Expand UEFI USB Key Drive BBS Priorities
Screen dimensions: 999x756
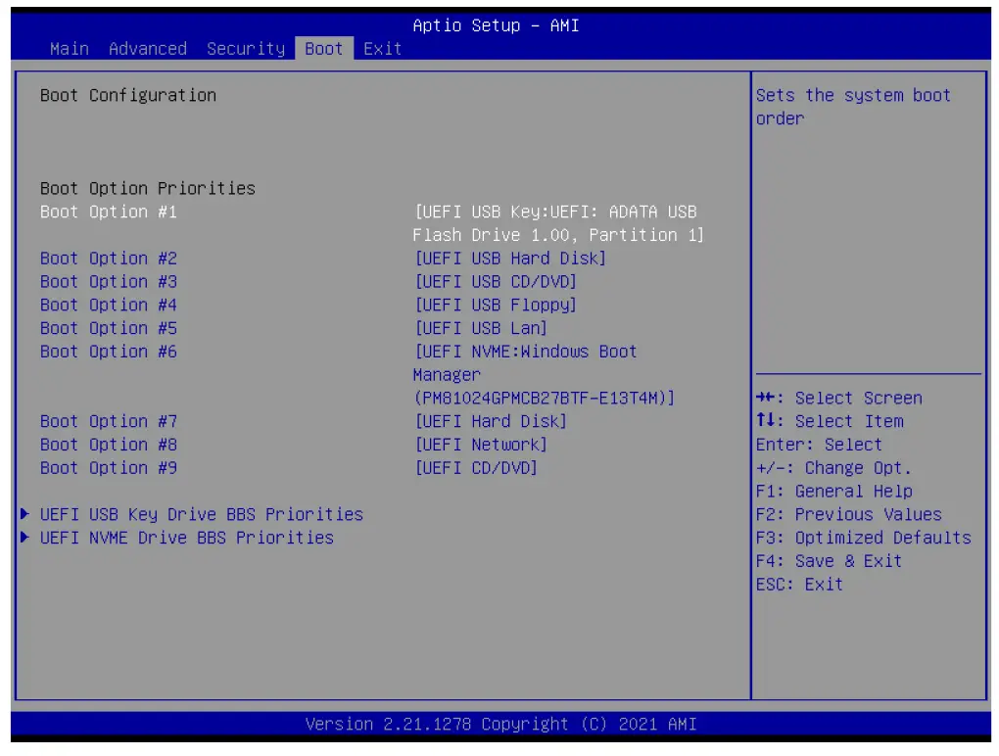tap(201, 515)
